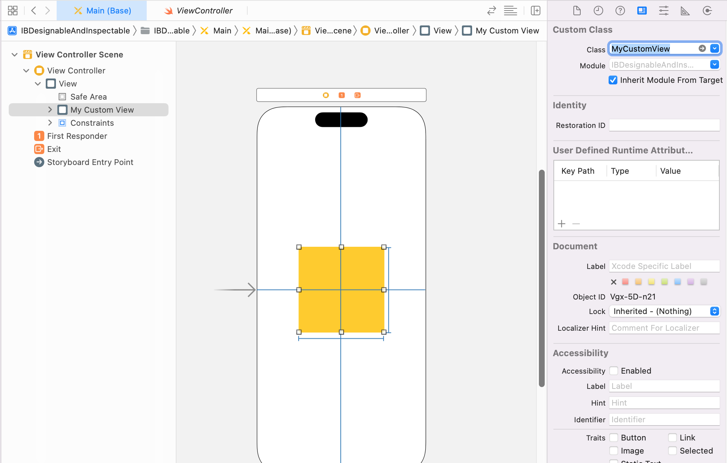
Task: Open the Lock popup menu
Action: (x=664, y=311)
